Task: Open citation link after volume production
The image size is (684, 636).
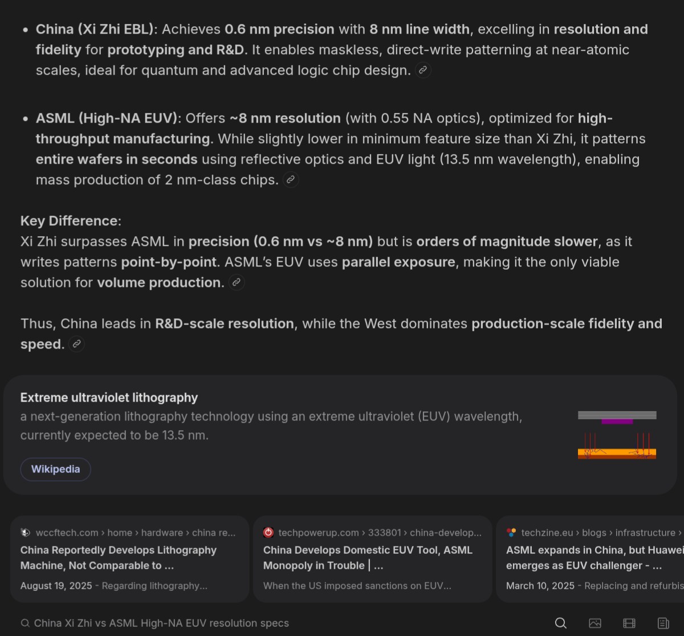Action: pos(237,282)
